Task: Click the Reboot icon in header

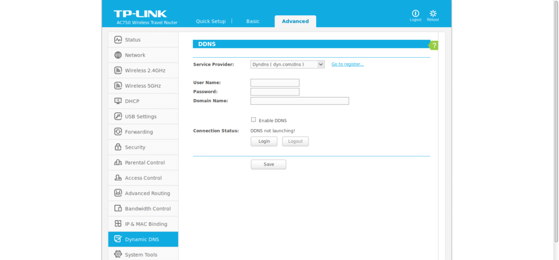Action: click(433, 13)
